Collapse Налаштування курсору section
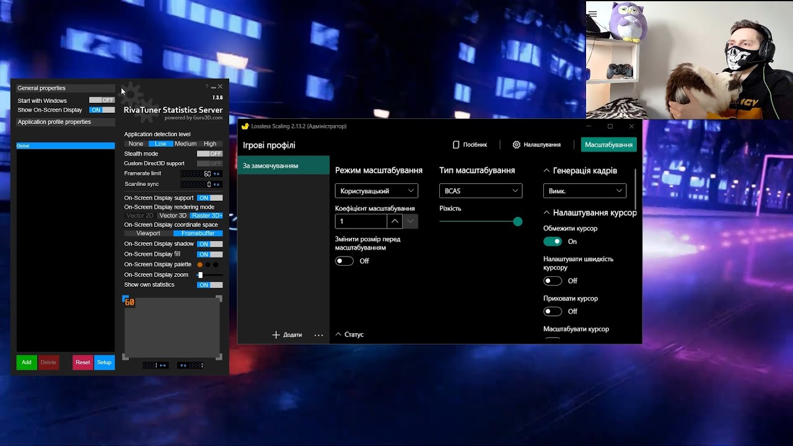 [547, 212]
